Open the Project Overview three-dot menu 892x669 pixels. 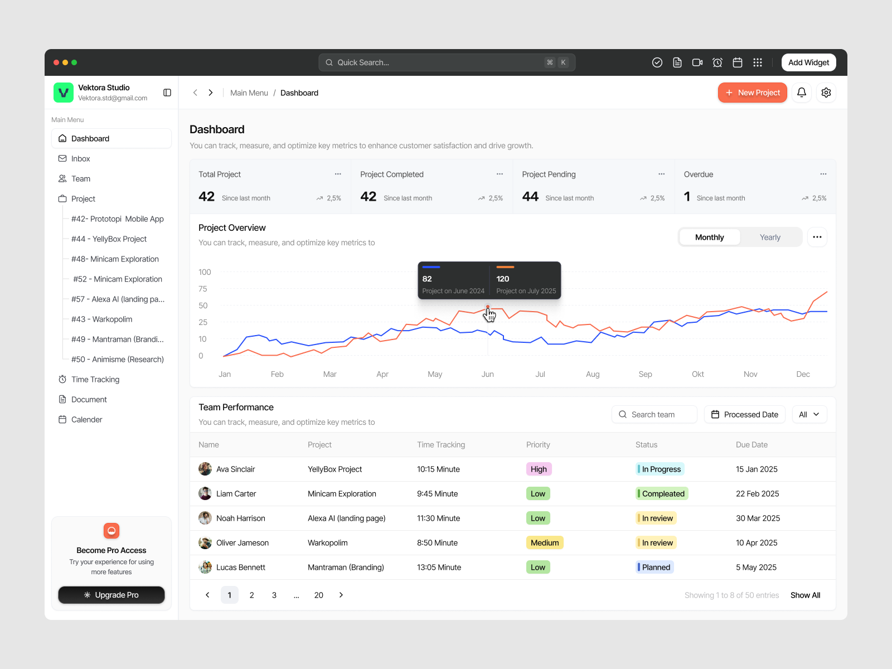click(817, 237)
